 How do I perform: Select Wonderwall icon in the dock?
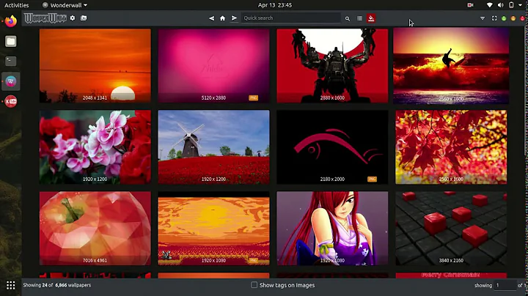[11, 81]
